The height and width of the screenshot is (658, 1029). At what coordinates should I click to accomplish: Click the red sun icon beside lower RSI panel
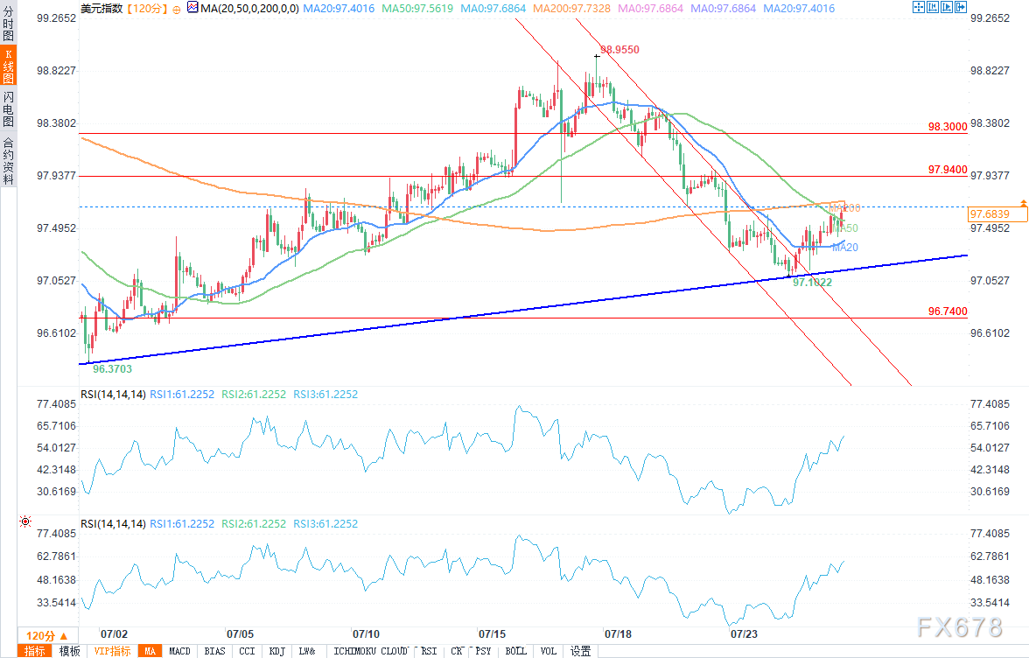click(25, 521)
